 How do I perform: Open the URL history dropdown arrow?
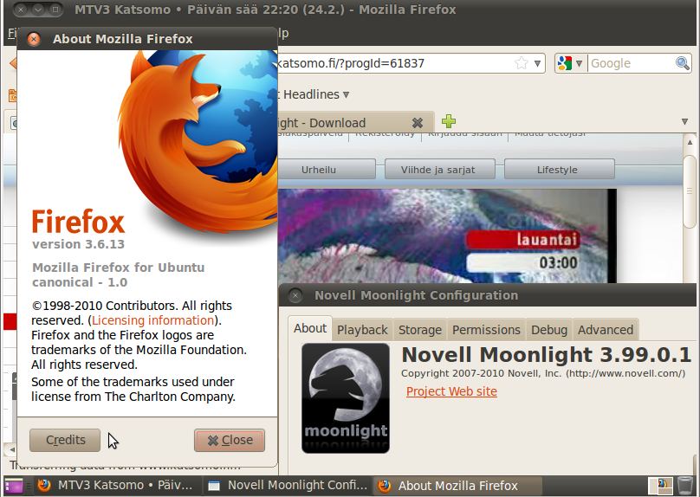pyautogui.click(x=538, y=63)
